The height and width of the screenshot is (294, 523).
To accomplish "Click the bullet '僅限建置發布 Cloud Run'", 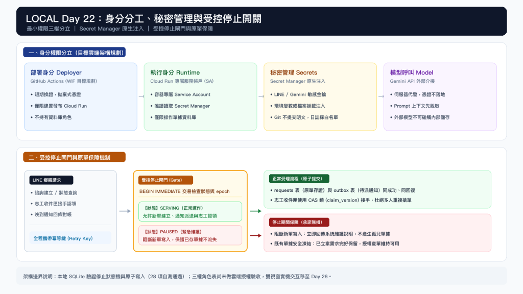I will pyautogui.click(x=60, y=106).
